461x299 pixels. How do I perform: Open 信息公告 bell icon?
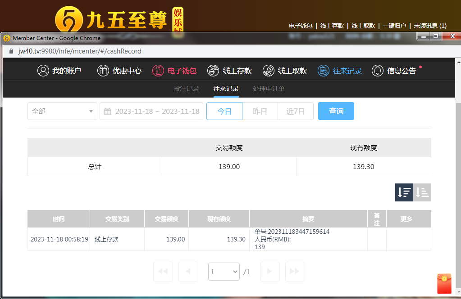click(378, 71)
